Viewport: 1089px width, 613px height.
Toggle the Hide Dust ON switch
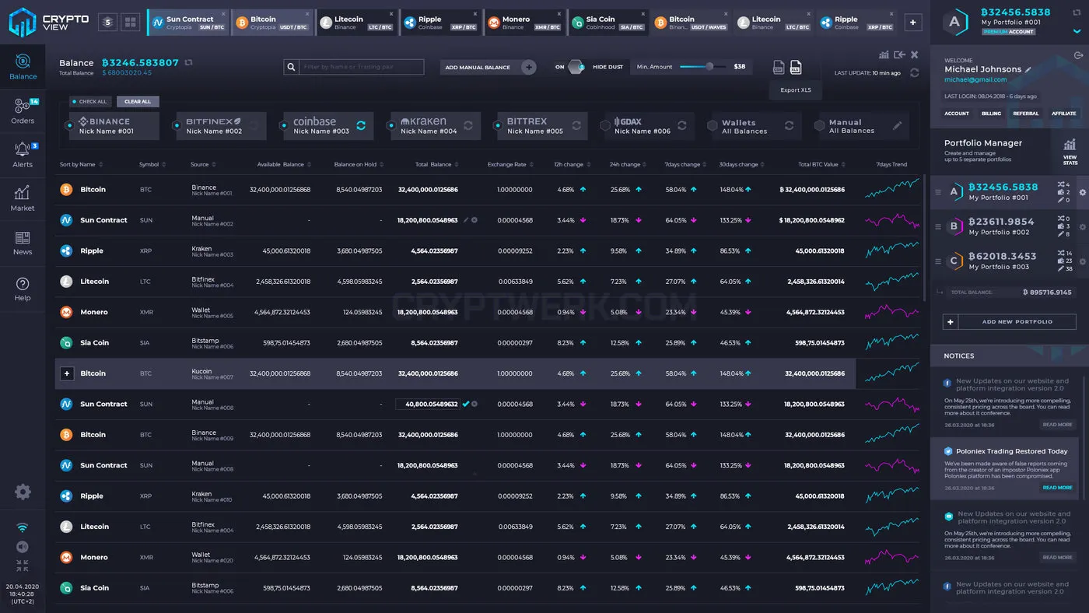[575, 67]
